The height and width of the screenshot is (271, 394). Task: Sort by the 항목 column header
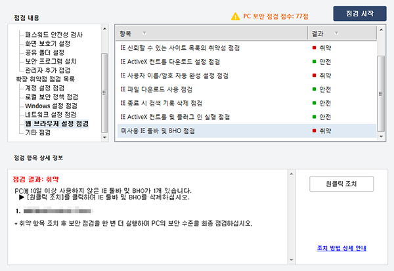[211, 33]
